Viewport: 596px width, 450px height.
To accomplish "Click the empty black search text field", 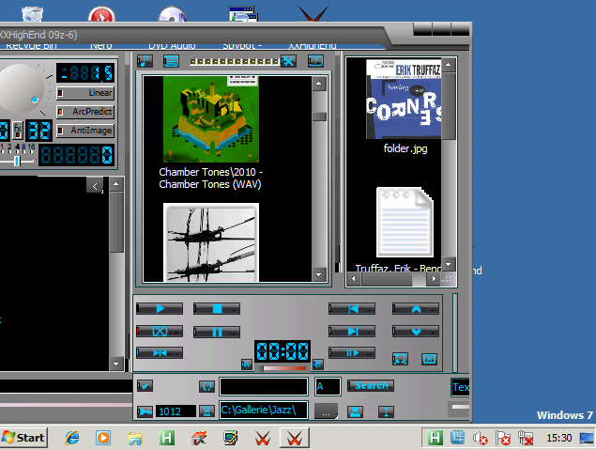I will [264, 386].
